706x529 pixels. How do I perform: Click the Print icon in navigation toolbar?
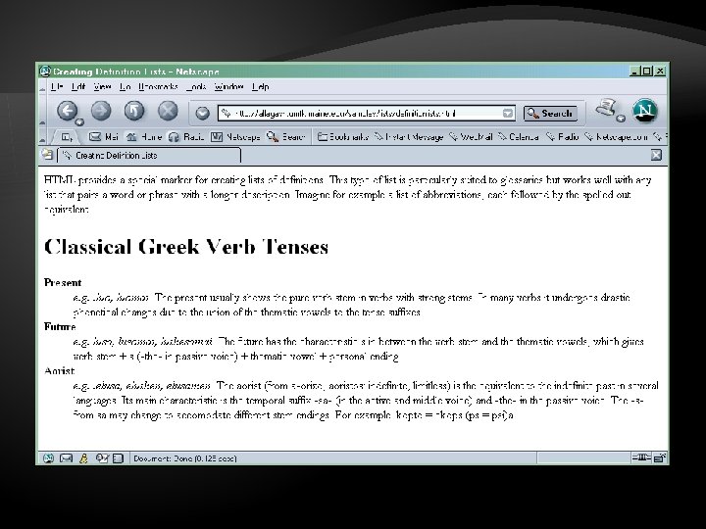pos(606,109)
